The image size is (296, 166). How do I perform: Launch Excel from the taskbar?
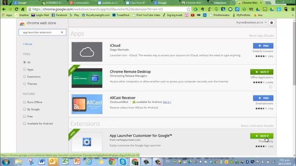(x=65, y=162)
